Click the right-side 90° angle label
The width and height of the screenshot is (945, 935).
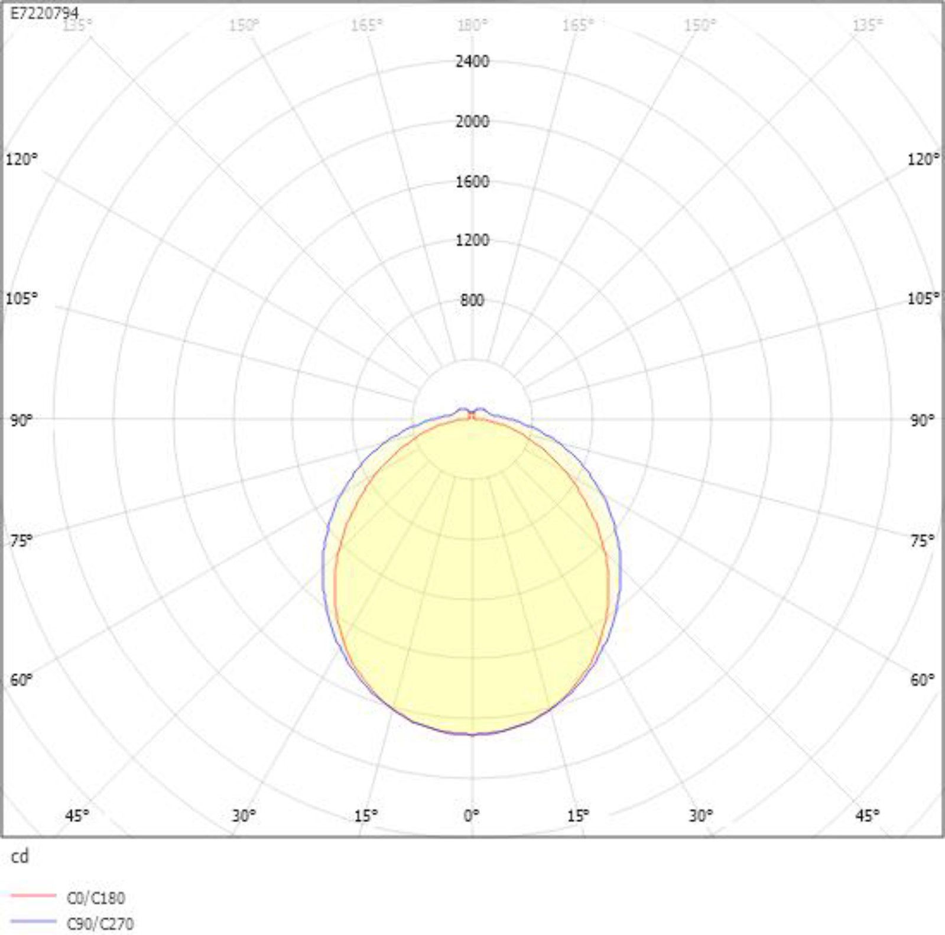(922, 420)
